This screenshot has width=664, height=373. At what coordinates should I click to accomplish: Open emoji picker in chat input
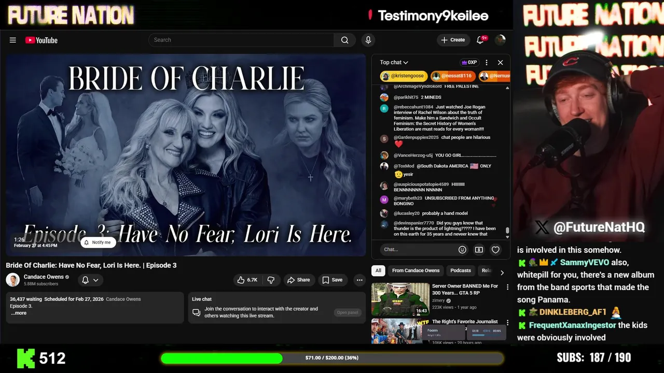coord(462,249)
